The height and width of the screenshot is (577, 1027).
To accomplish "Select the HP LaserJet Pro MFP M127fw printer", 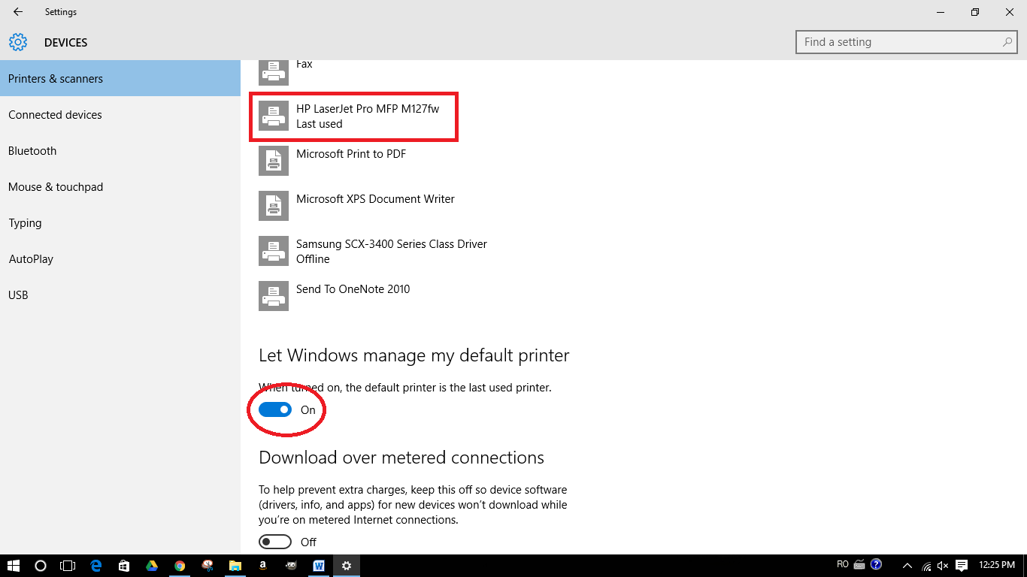I will pos(353,116).
